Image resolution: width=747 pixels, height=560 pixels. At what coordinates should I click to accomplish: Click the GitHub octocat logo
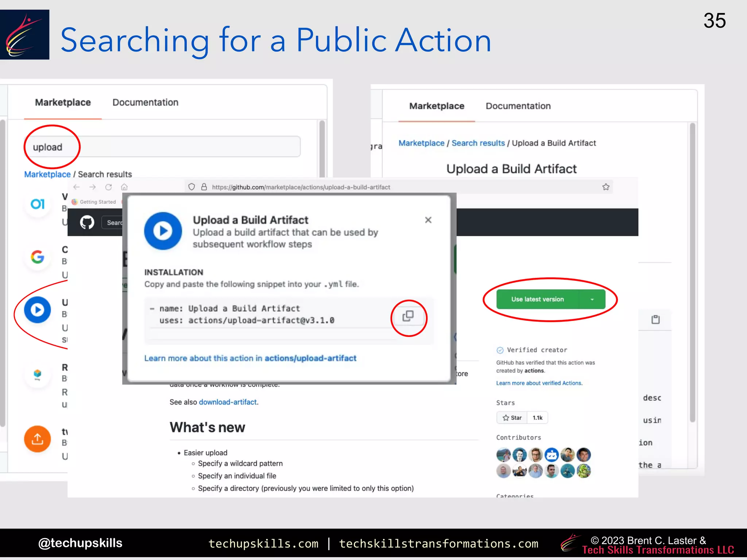[87, 222]
